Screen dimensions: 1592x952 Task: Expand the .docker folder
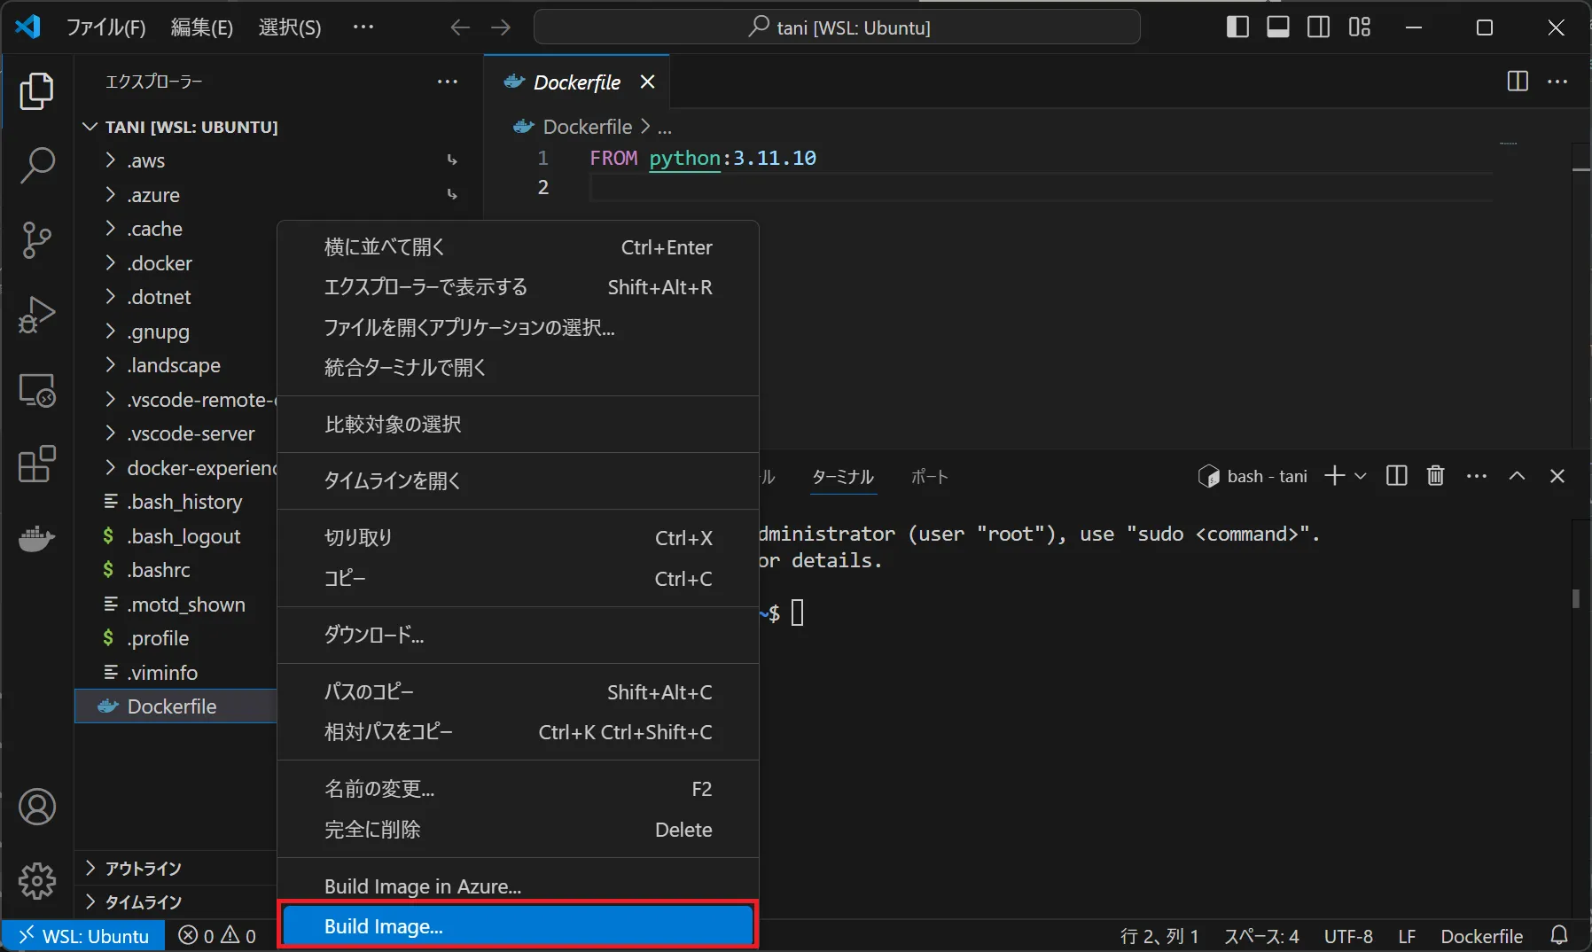pyautogui.click(x=160, y=262)
